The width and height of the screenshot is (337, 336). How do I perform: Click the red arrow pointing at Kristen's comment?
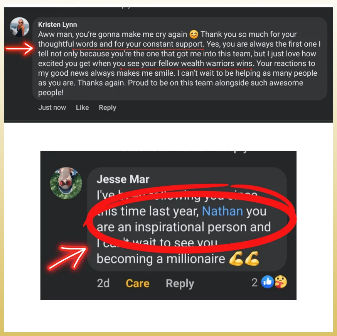pos(20,48)
